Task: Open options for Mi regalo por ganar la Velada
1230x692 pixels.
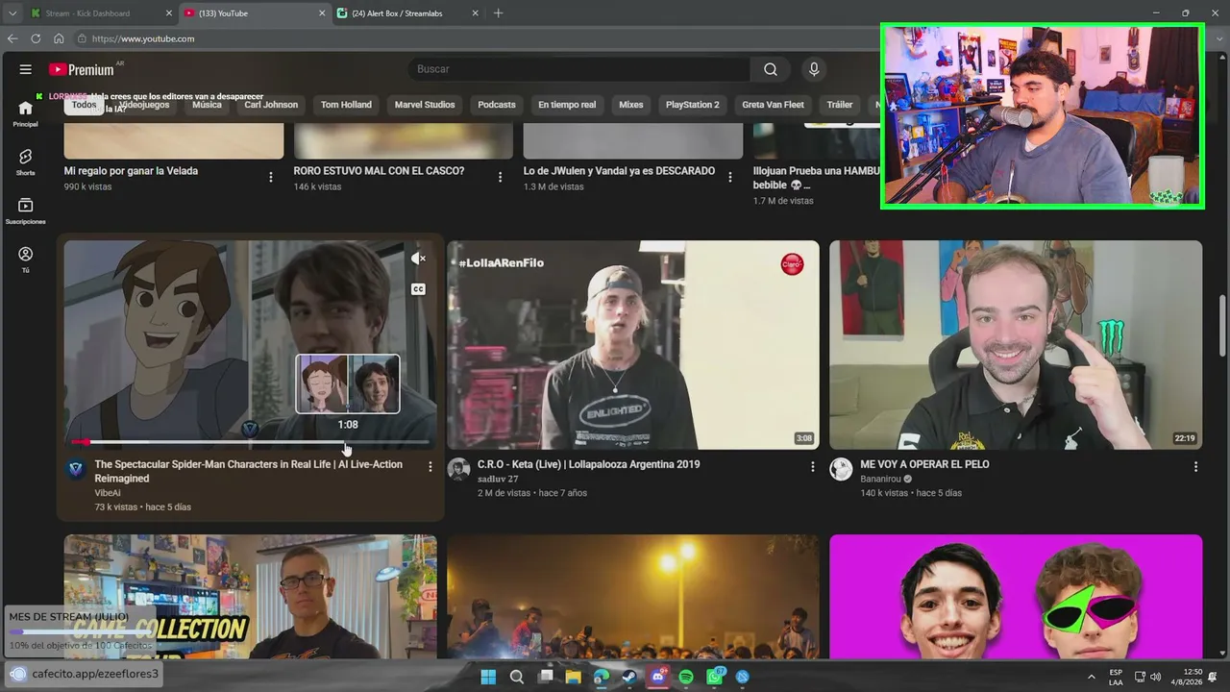Action: click(x=271, y=177)
